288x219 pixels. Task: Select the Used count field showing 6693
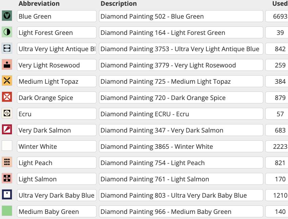(277, 16)
